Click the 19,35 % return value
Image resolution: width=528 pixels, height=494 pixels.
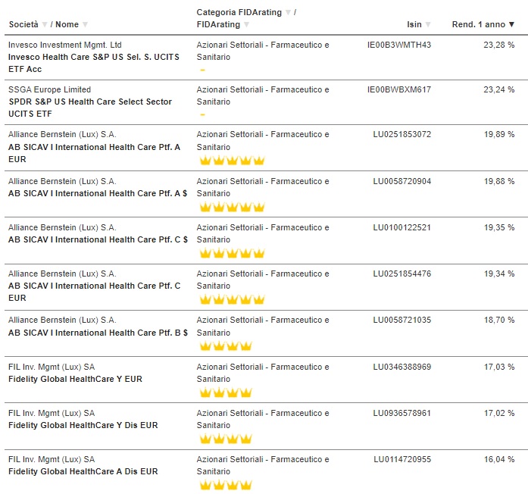point(499,227)
